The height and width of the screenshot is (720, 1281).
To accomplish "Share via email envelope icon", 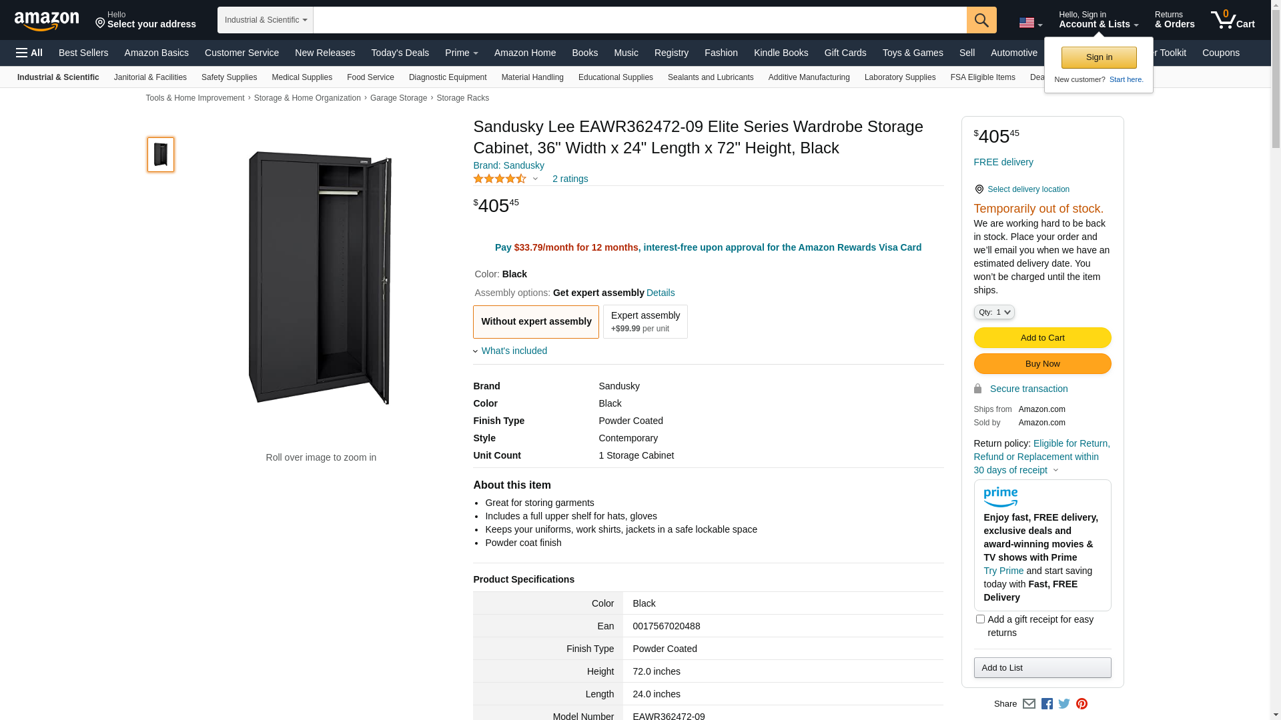I will coord(1029,704).
